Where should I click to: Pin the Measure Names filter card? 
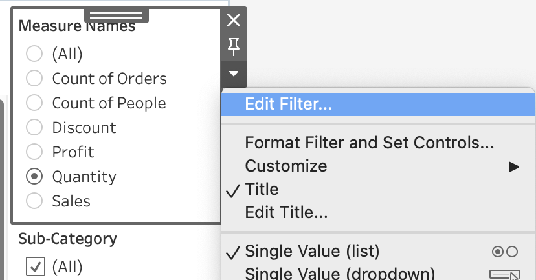click(234, 46)
